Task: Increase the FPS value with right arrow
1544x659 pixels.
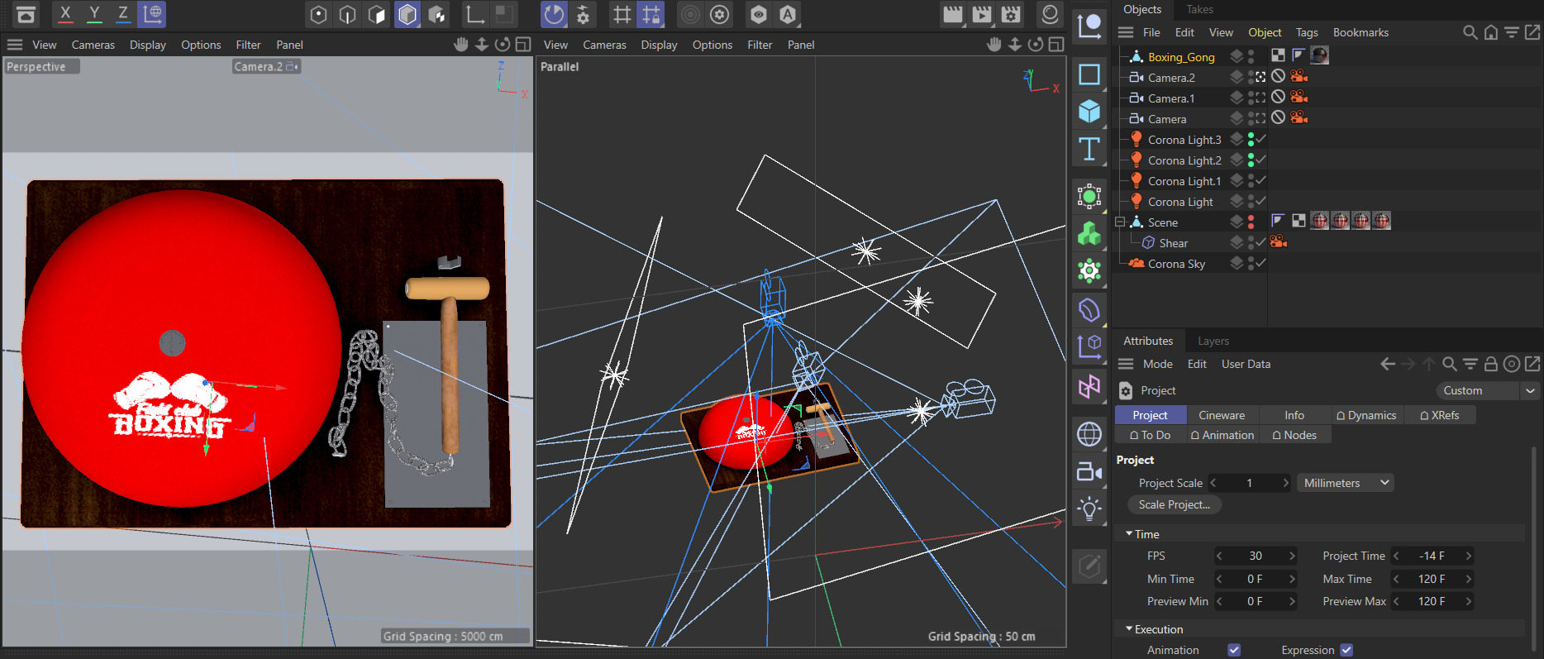Action: click(1292, 556)
